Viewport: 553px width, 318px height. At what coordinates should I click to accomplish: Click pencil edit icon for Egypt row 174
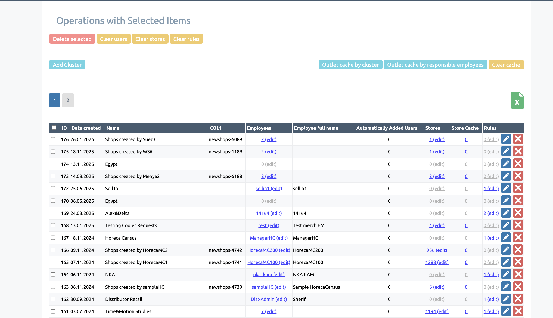506,164
